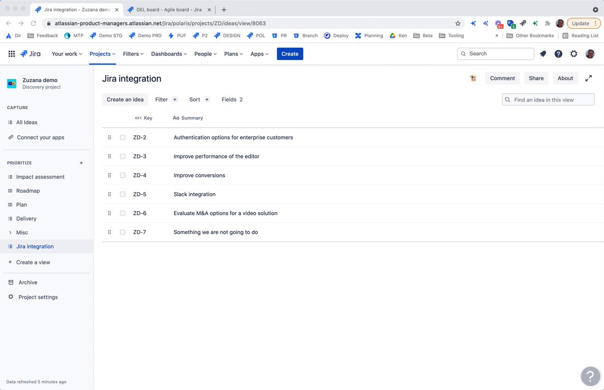Open the notifications bell icon

543,54
